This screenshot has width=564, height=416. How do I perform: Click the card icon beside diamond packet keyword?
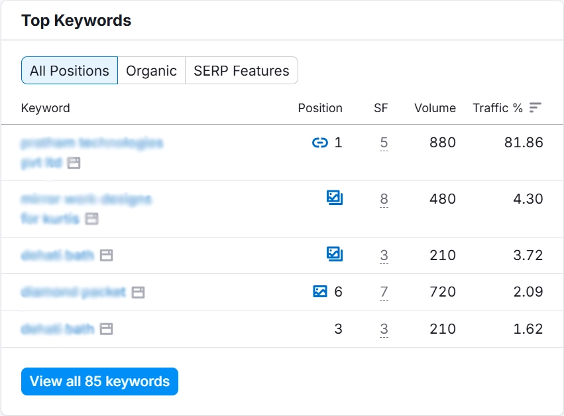point(137,291)
